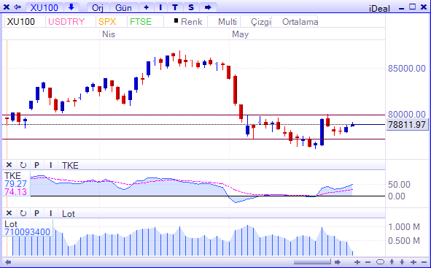The image size is (431, 268).
Task: Click Lot value 710093400
Action: (x=27, y=232)
